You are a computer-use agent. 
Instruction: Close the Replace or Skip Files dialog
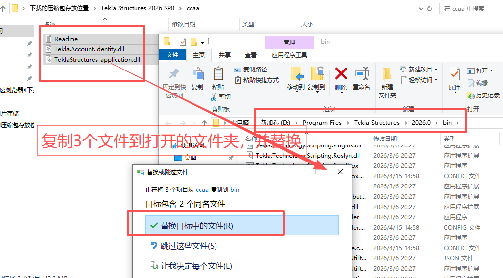(340, 172)
